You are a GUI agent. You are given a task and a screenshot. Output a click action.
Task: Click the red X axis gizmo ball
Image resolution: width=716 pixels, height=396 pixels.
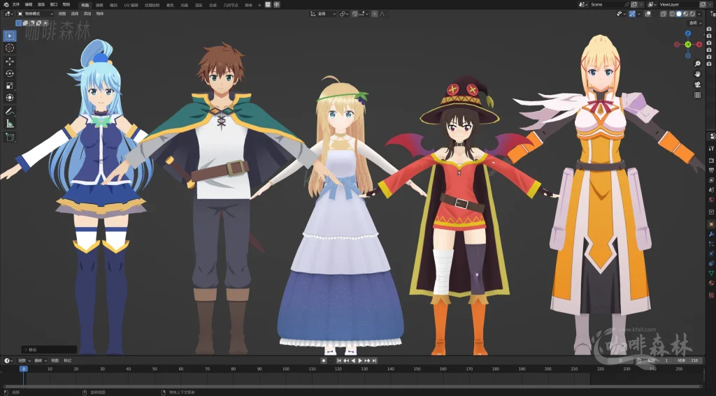tap(699, 44)
